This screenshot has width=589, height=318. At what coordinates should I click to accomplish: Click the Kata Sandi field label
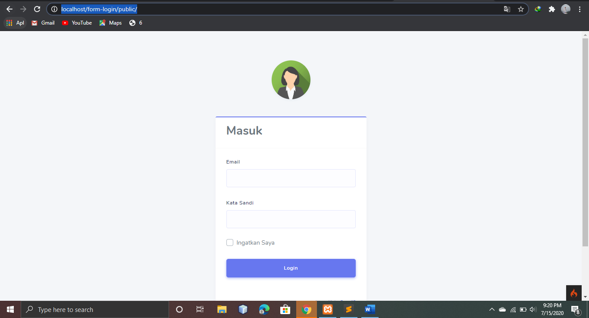240,203
